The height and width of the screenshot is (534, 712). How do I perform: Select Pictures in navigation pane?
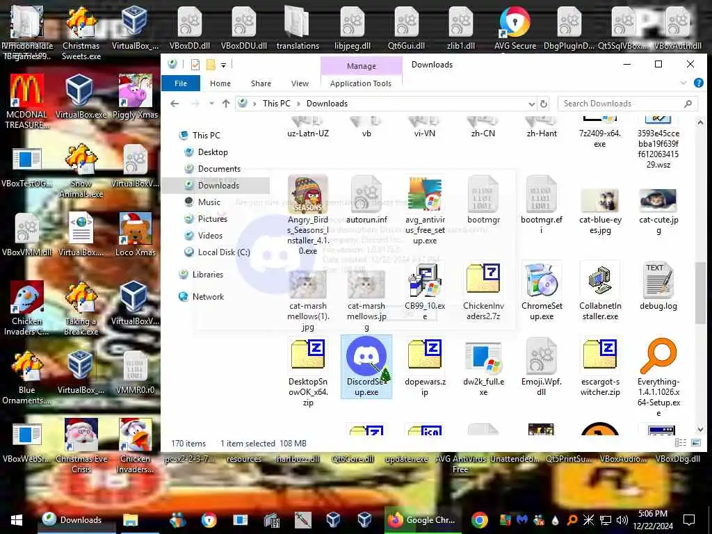212,219
